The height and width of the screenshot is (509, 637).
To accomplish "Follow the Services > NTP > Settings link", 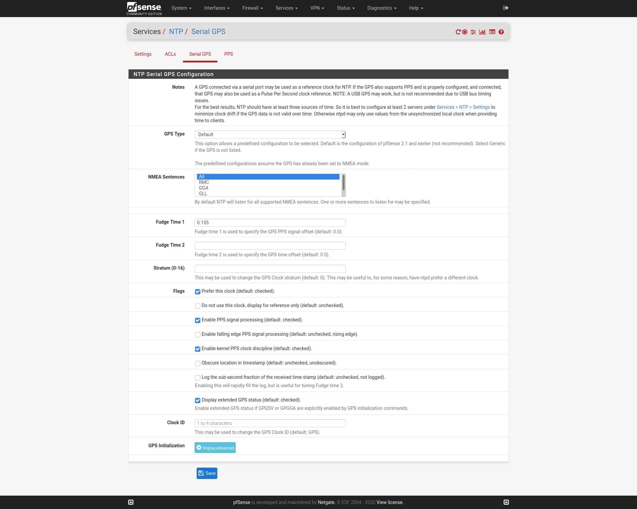I will coord(463,107).
